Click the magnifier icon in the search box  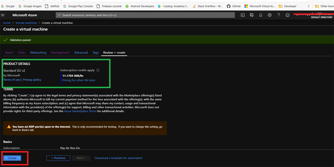pyautogui.click(x=59, y=15)
